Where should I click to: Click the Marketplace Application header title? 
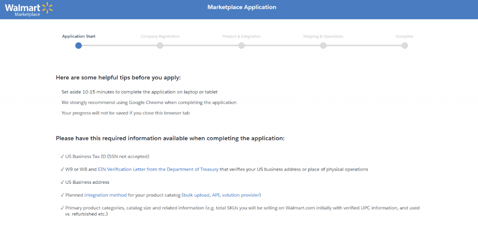click(242, 7)
